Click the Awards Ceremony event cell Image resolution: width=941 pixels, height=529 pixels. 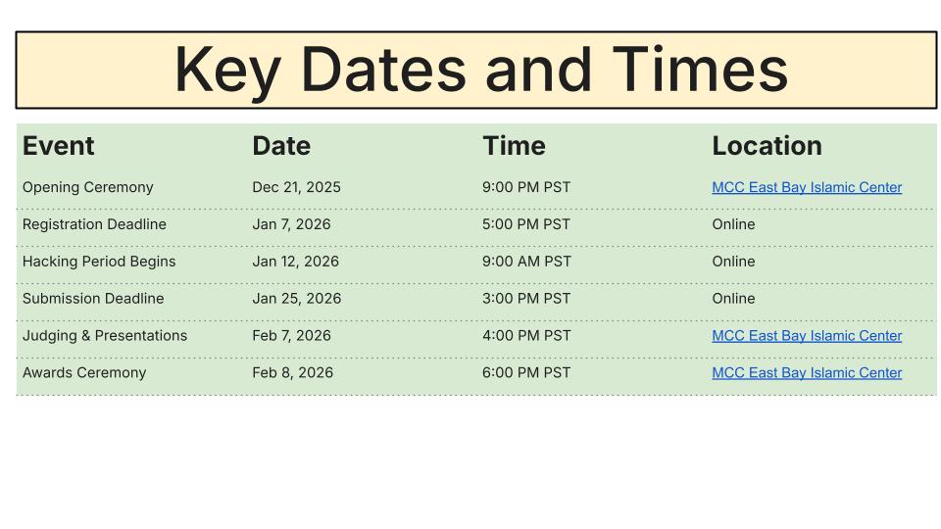click(84, 373)
